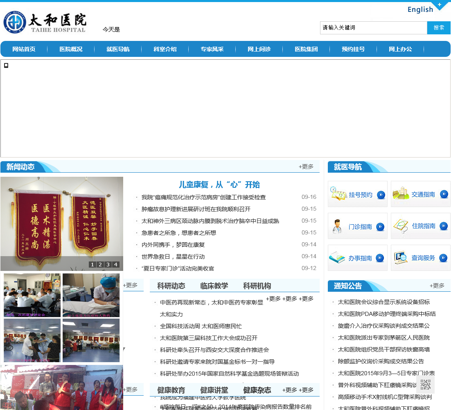Screen dimensions: 451x410
Task: Switch to the 健康杂志 tab
Action: tap(257, 390)
